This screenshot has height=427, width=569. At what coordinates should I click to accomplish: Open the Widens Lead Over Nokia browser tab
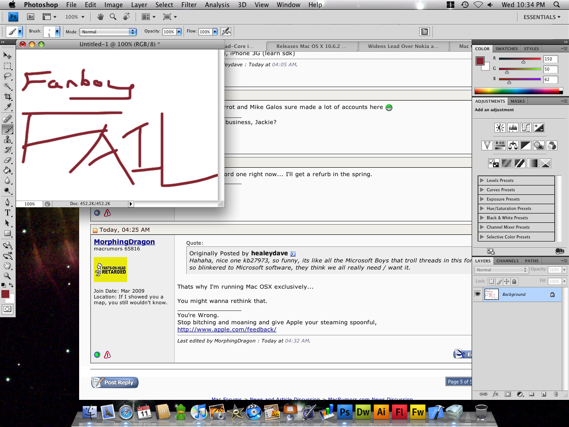(403, 46)
